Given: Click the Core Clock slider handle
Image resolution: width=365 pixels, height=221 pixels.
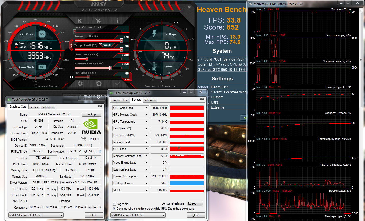Looking at the screenshot, I should point(87,59).
